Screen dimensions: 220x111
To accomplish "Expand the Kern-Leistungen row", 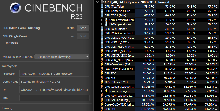I will click(x=102, y=91).
